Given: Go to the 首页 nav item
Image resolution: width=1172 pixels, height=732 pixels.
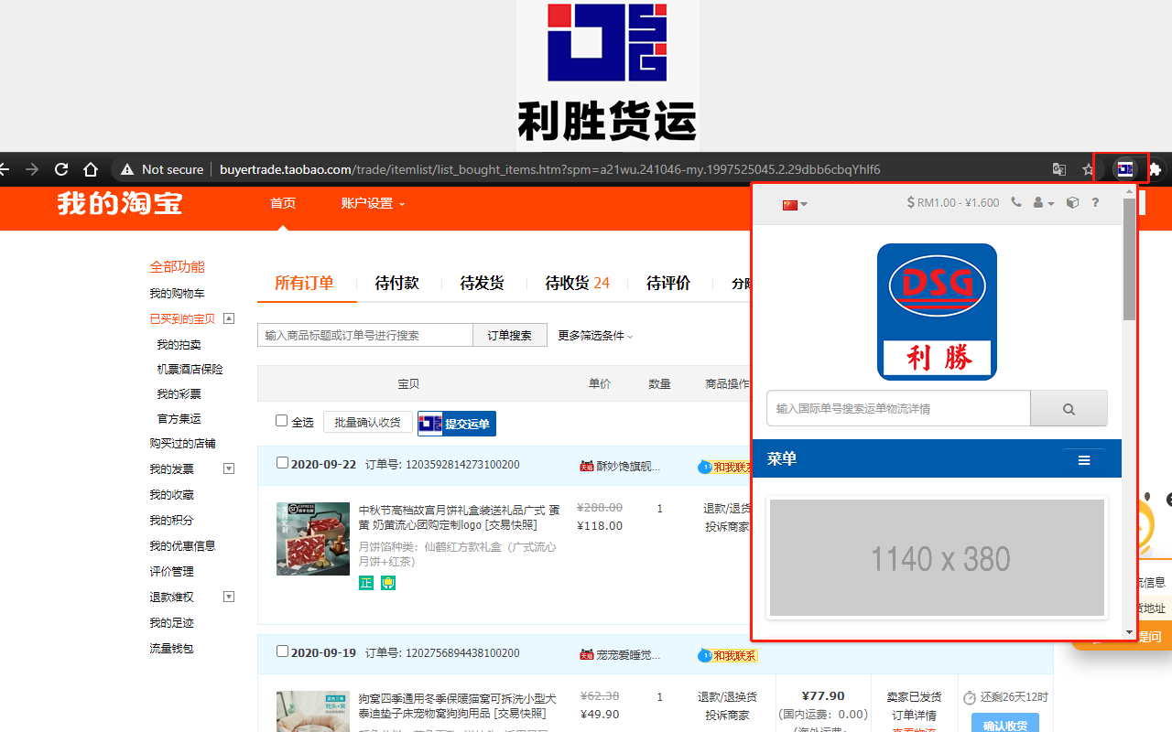Looking at the screenshot, I should (x=283, y=203).
